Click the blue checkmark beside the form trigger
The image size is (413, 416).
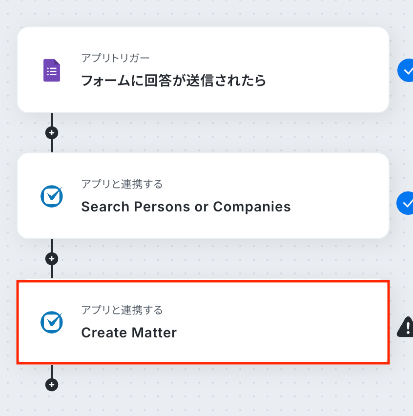(406, 71)
